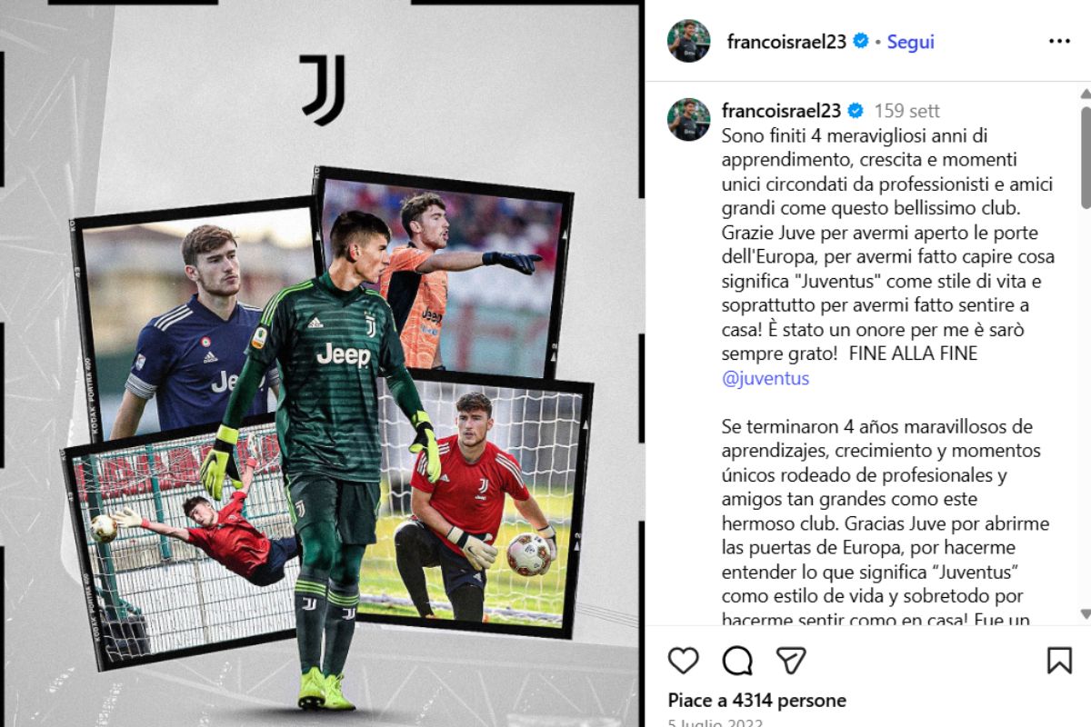Click the 159 sett timestamp
Screen dimensions: 1091x727
906,111
